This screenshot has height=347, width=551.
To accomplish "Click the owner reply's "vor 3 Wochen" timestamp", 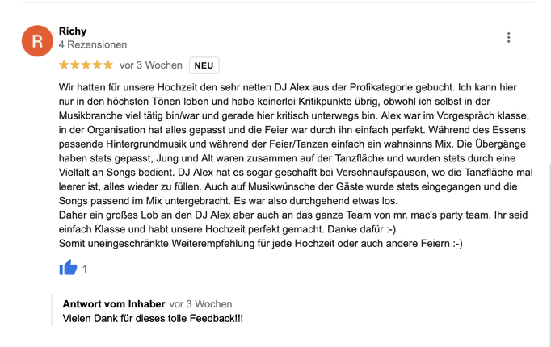I will (x=200, y=304).
